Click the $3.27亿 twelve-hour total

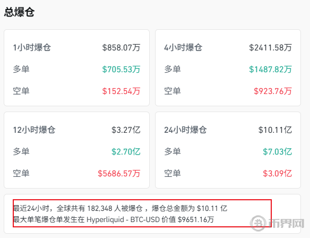coord(126,130)
